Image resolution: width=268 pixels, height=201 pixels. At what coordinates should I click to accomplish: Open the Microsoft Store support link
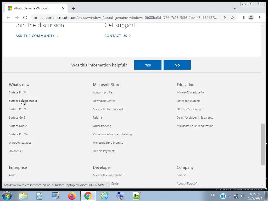108,109
